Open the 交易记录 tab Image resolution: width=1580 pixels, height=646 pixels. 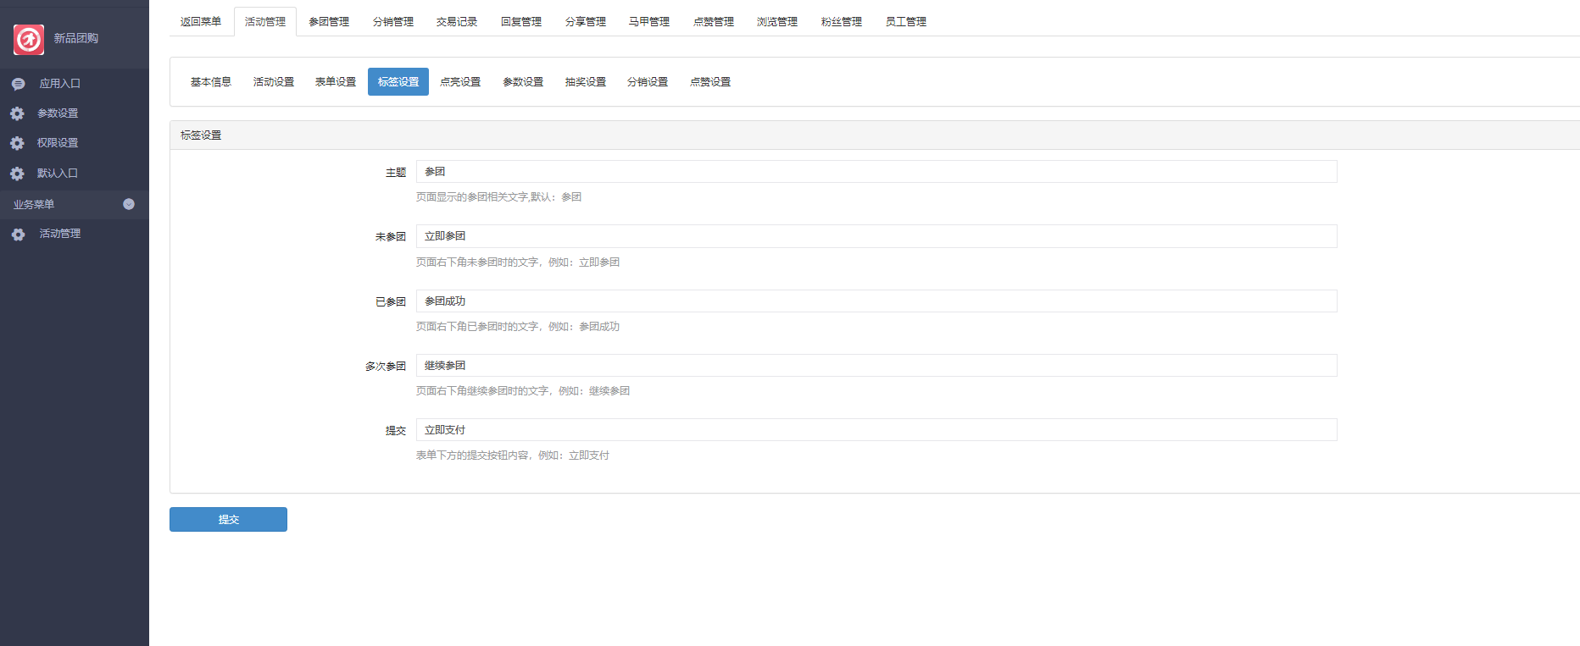tap(457, 22)
